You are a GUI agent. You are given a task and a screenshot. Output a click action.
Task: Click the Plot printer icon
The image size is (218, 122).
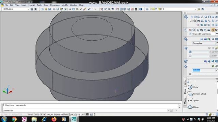point(54,9)
